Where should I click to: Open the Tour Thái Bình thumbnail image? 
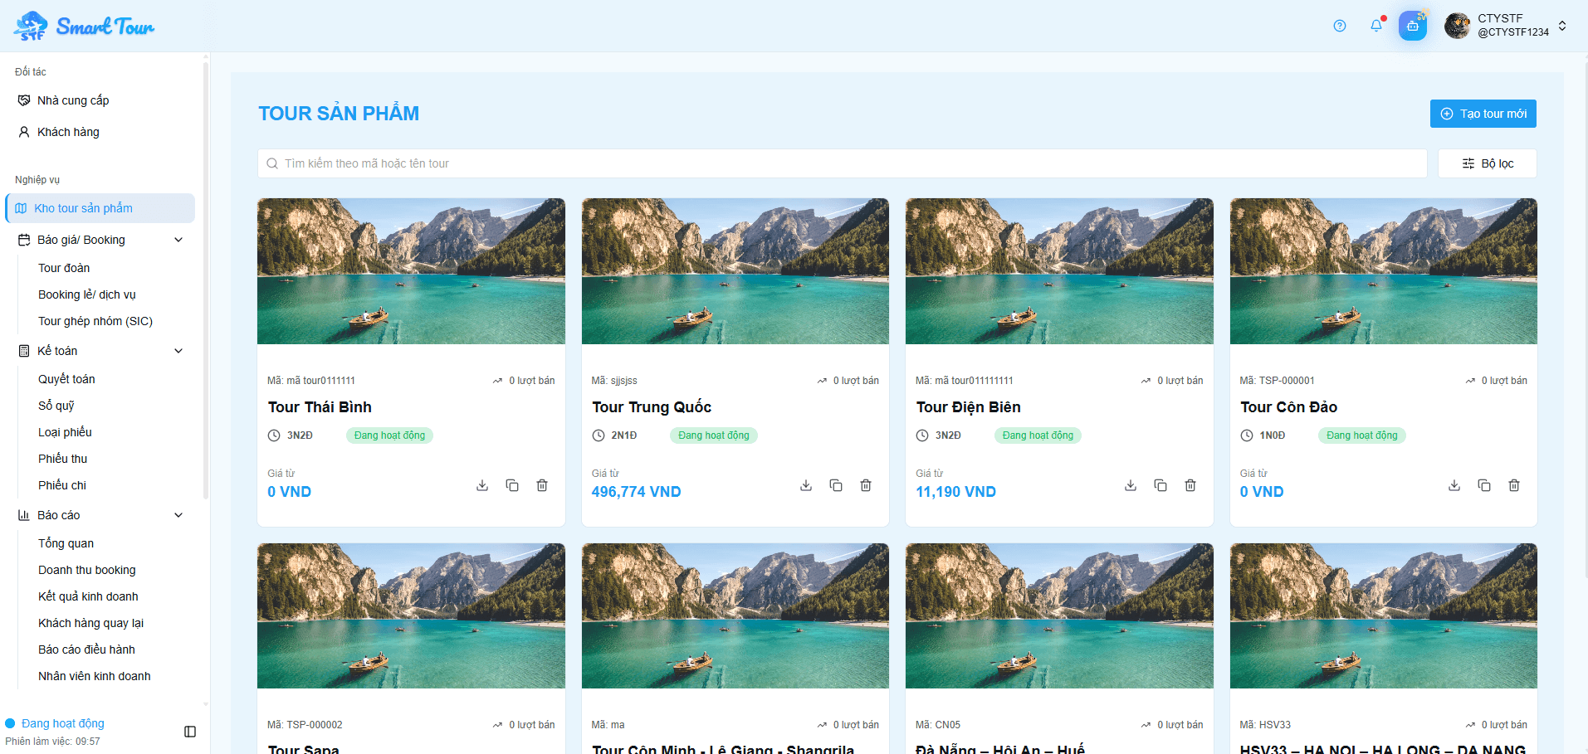click(x=411, y=271)
